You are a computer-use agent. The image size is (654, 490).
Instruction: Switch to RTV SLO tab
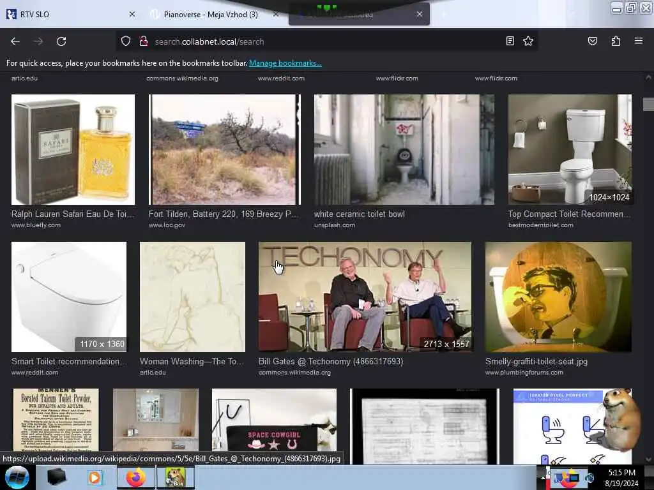[x=70, y=14]
